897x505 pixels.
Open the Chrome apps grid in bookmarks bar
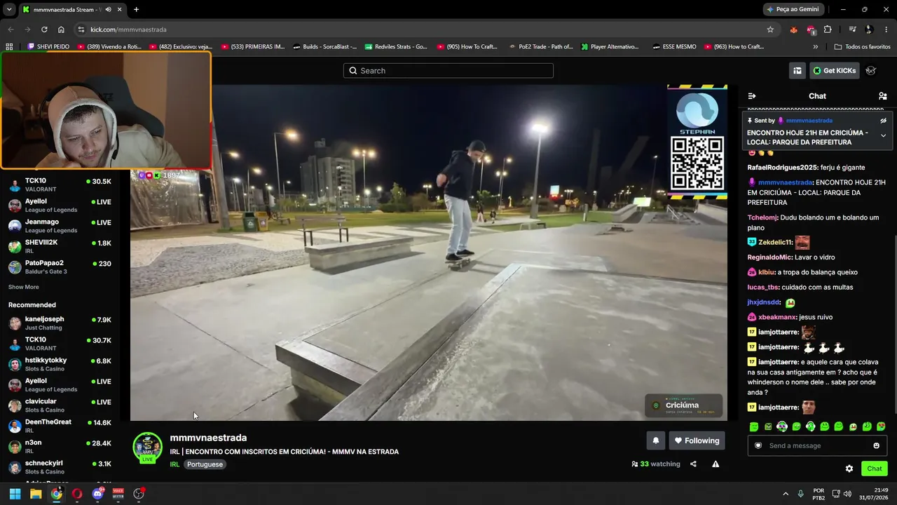tap(9, 47)
